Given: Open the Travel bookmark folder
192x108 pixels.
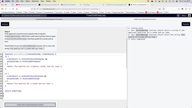Looking at the screenshot, I should click(108, 12).
